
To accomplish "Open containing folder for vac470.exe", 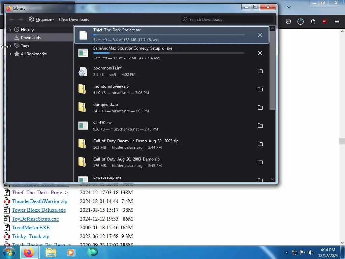I will [x=260, y=125].
